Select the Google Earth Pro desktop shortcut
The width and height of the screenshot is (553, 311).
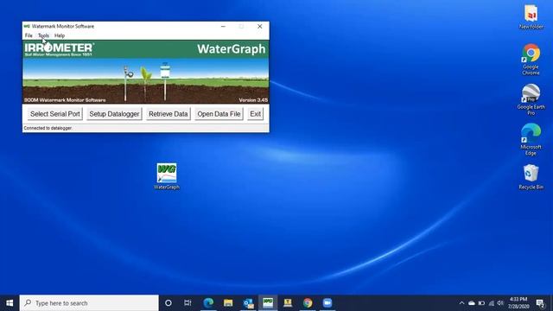pyautogui.click(x=531, y=100)
